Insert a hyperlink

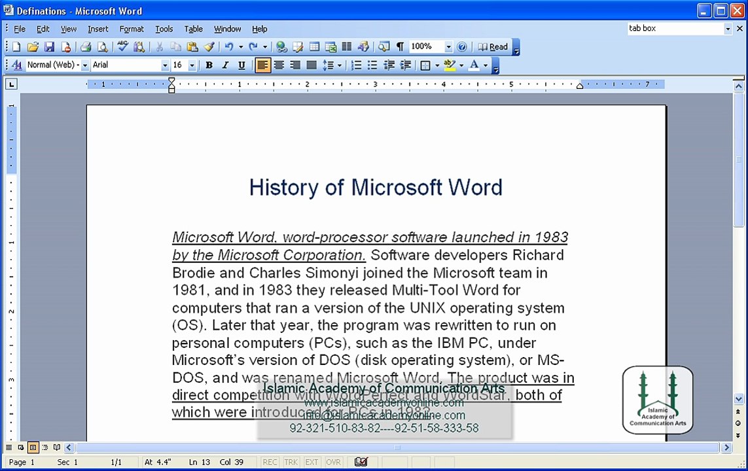coord(281,46)
